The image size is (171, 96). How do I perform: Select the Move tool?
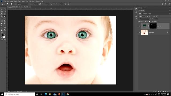tap(2, 9)
